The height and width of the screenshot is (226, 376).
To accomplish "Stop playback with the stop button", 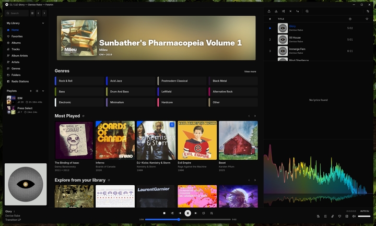I will point(164,213).
